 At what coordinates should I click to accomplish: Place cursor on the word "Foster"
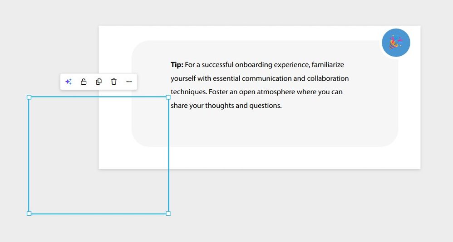coord(218,92)
